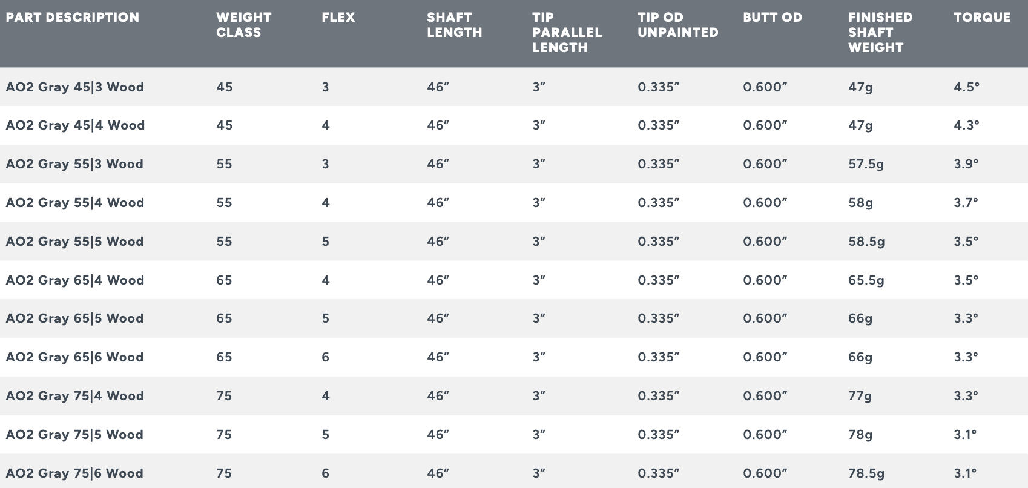Select the AO2 Gray 55|5 Wood row label
Viewport: 1028px width, 488px height.
coord(75,242)
